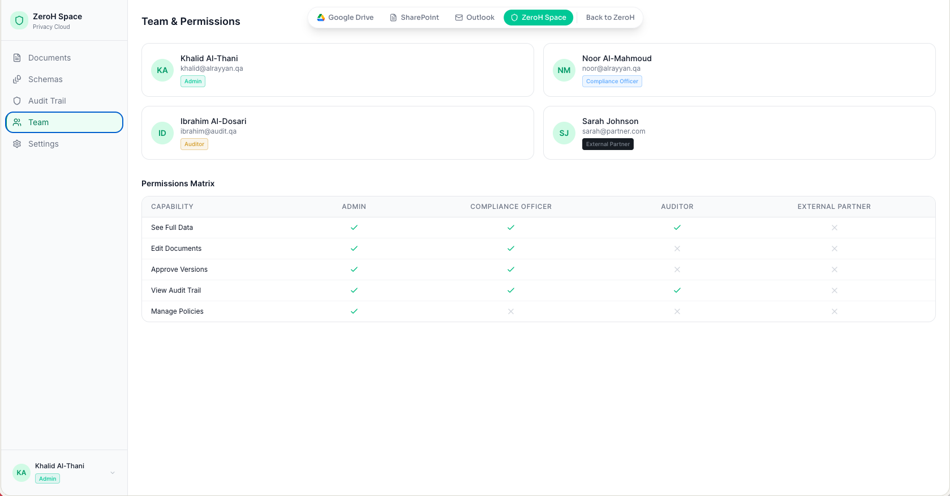Viewport: 950px width, 496px height.
Task: Click the Auditor badge under Ibrahim Al-Dosari
Action: [x=194, y=144]
